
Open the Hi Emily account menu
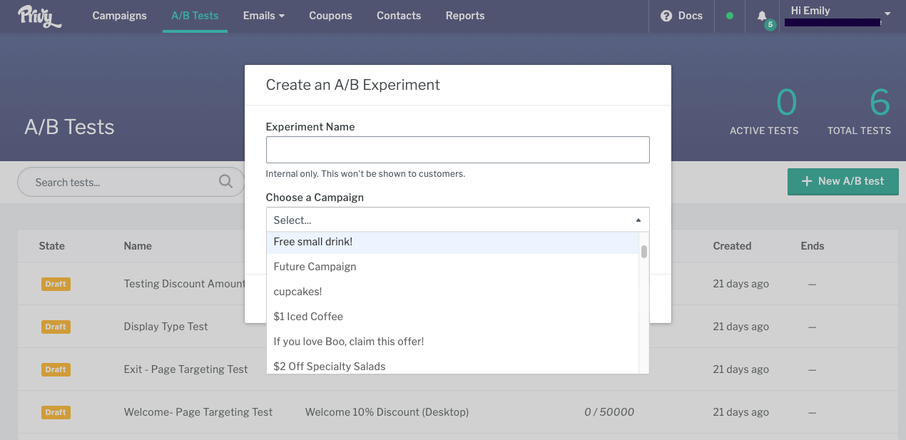[x=838, y=16]
